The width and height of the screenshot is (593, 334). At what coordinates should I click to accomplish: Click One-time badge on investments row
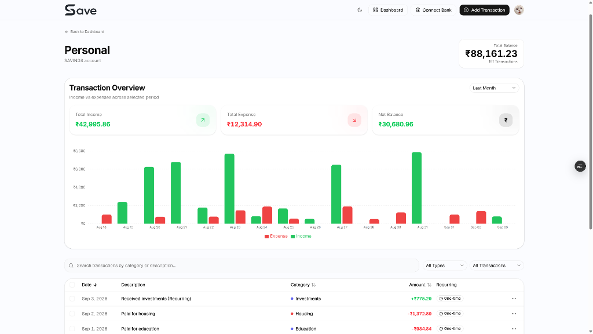450,299
